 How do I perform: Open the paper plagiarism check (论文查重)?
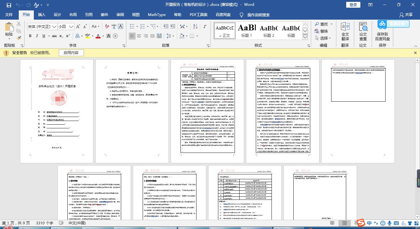point(363,31)
